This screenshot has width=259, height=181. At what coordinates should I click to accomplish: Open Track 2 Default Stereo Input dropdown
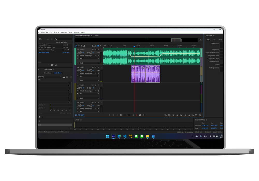88,73
